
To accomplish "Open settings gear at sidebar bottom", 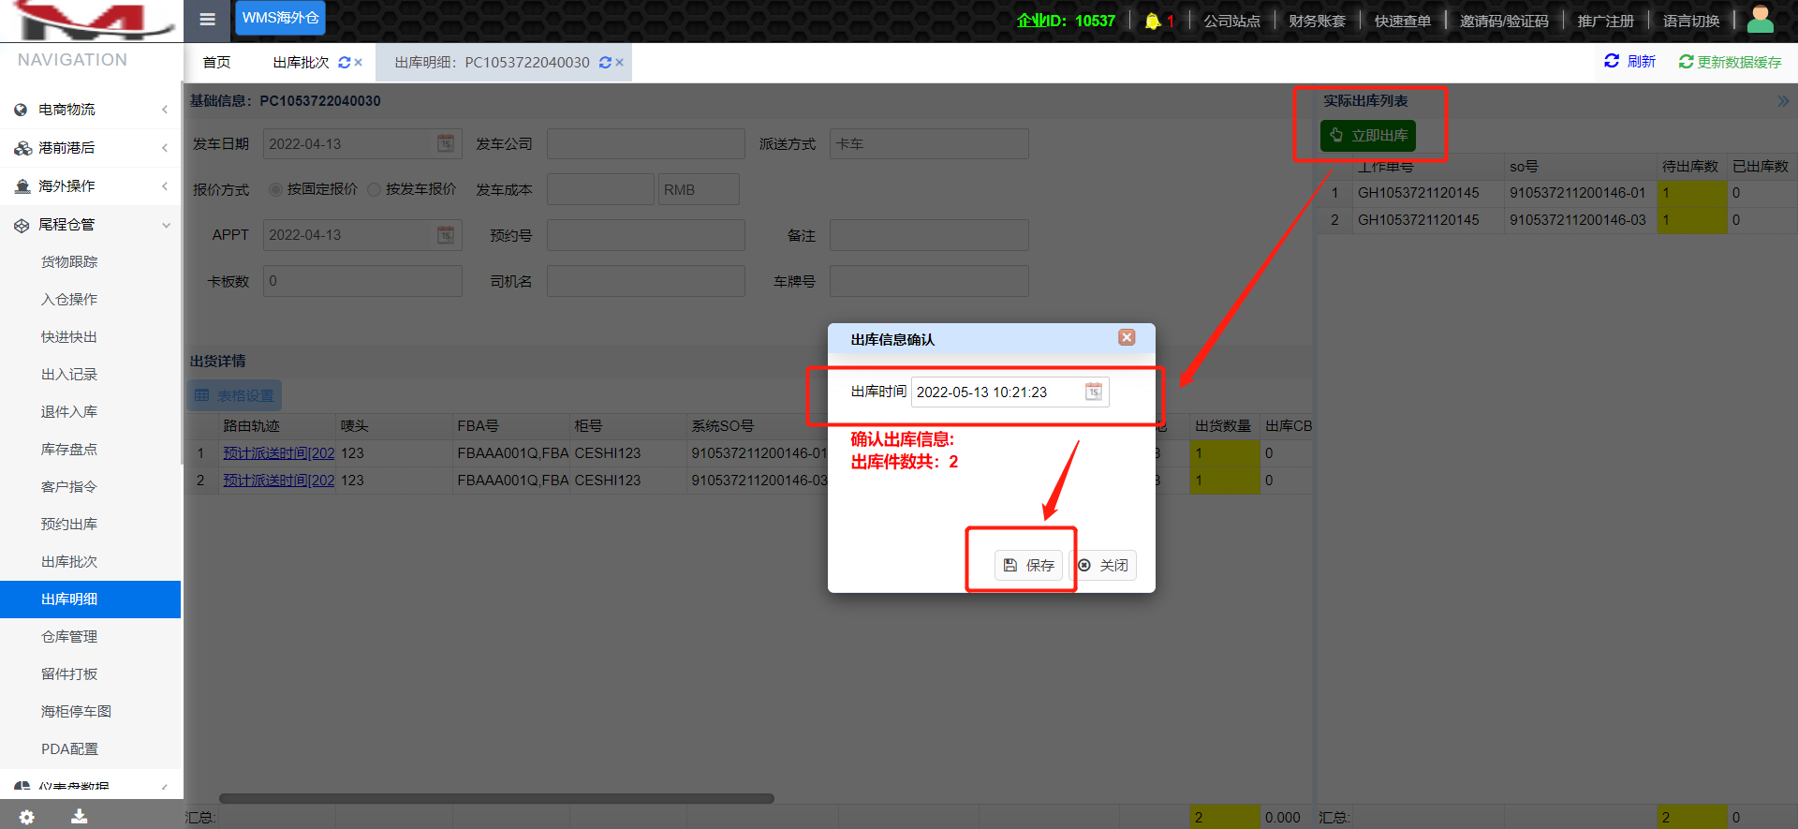I will pyautogui.click(x=26, y=817).
